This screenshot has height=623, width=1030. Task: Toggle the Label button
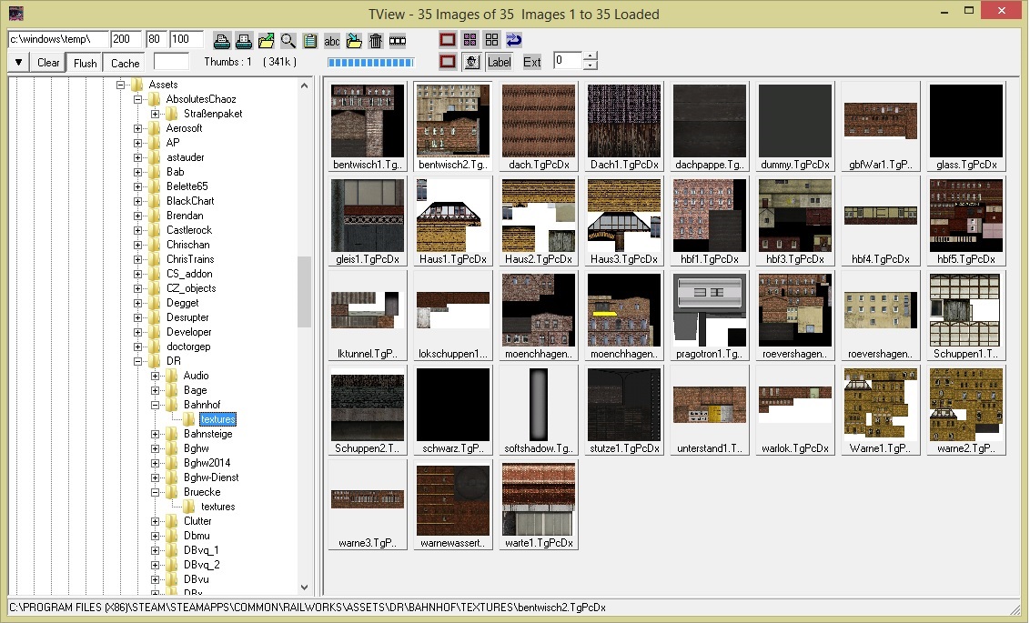499,62
